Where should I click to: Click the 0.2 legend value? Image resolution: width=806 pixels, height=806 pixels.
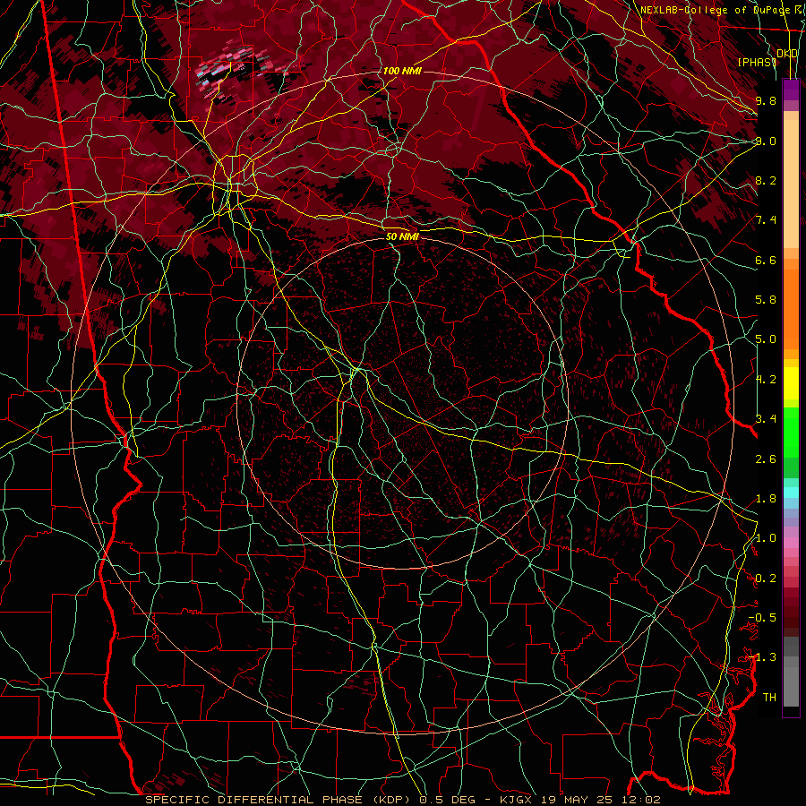coord(766,579)
